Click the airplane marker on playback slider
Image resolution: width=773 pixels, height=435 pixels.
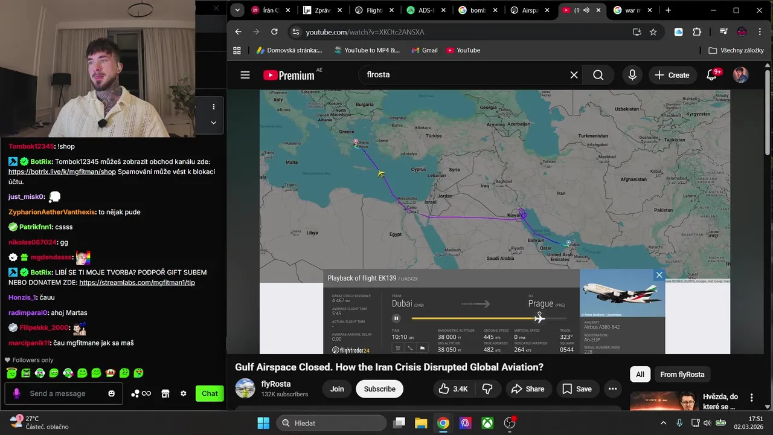point(539,318)
